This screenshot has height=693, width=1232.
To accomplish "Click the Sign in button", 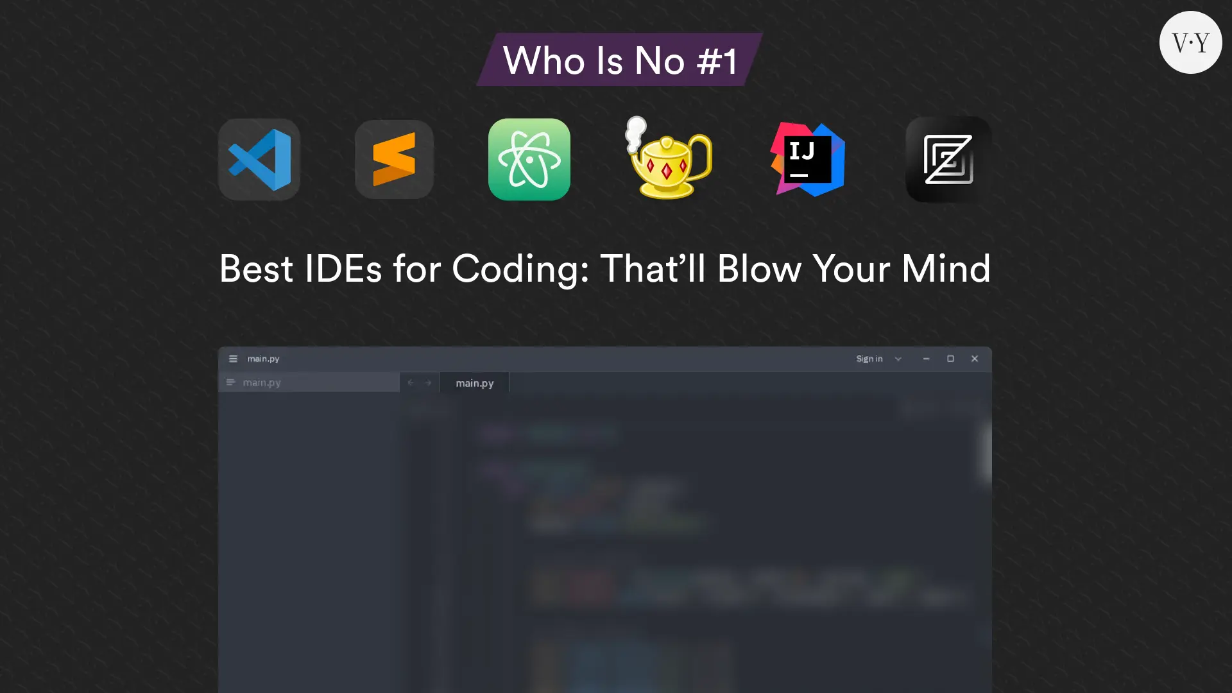I will [869, 359].
